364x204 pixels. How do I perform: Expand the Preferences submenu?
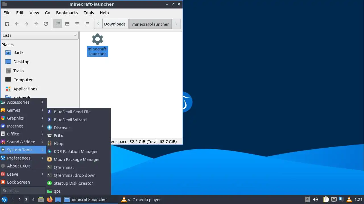(23, 158)
